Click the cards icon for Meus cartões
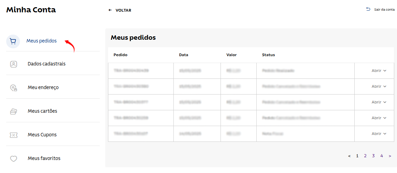This screenshot has height=173, width=397. click(x=13, y=111)
